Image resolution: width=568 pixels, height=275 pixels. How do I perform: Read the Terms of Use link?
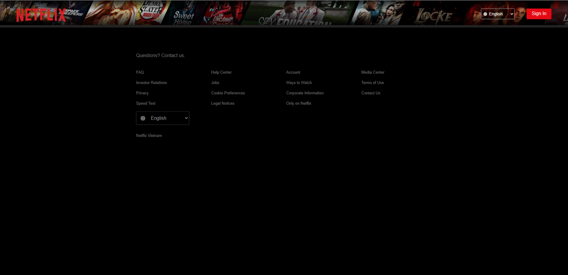click(x=372, y=83)
